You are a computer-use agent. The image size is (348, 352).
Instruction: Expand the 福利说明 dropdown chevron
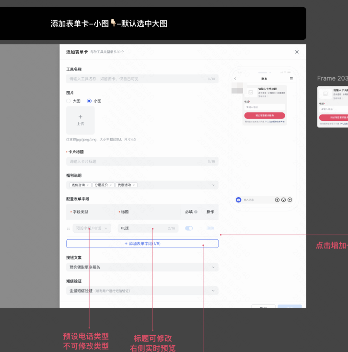(x=213, y=185)
